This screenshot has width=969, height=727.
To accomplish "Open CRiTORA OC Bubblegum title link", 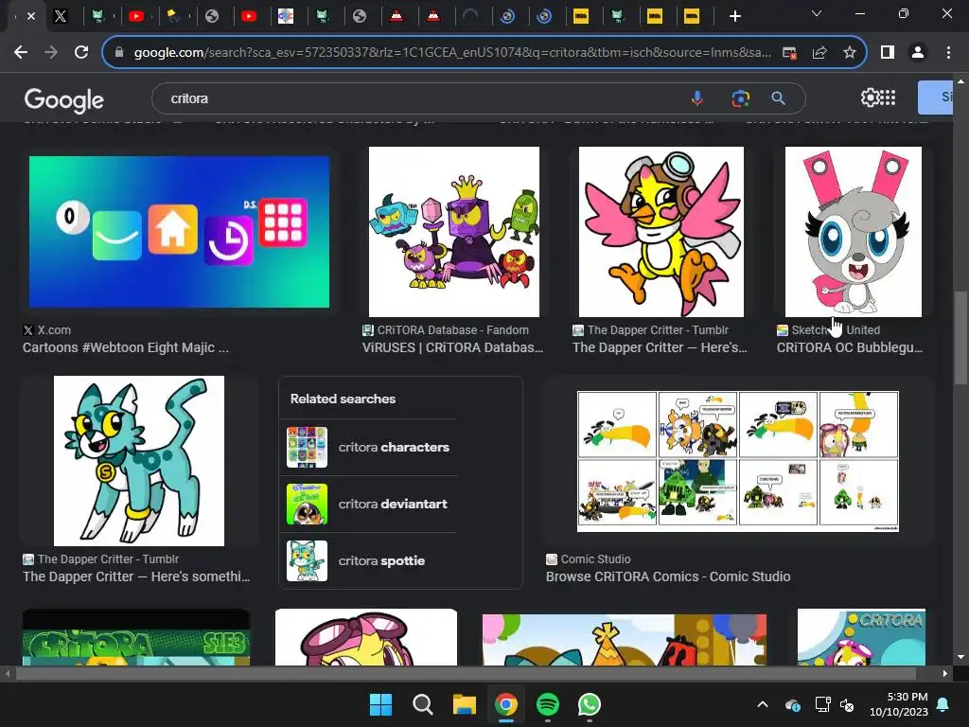I will (850, 347).
